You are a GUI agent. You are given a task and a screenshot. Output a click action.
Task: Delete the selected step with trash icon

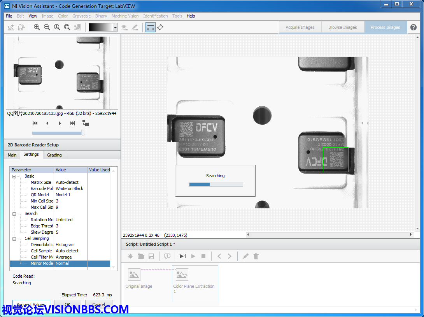click(256, 256)
